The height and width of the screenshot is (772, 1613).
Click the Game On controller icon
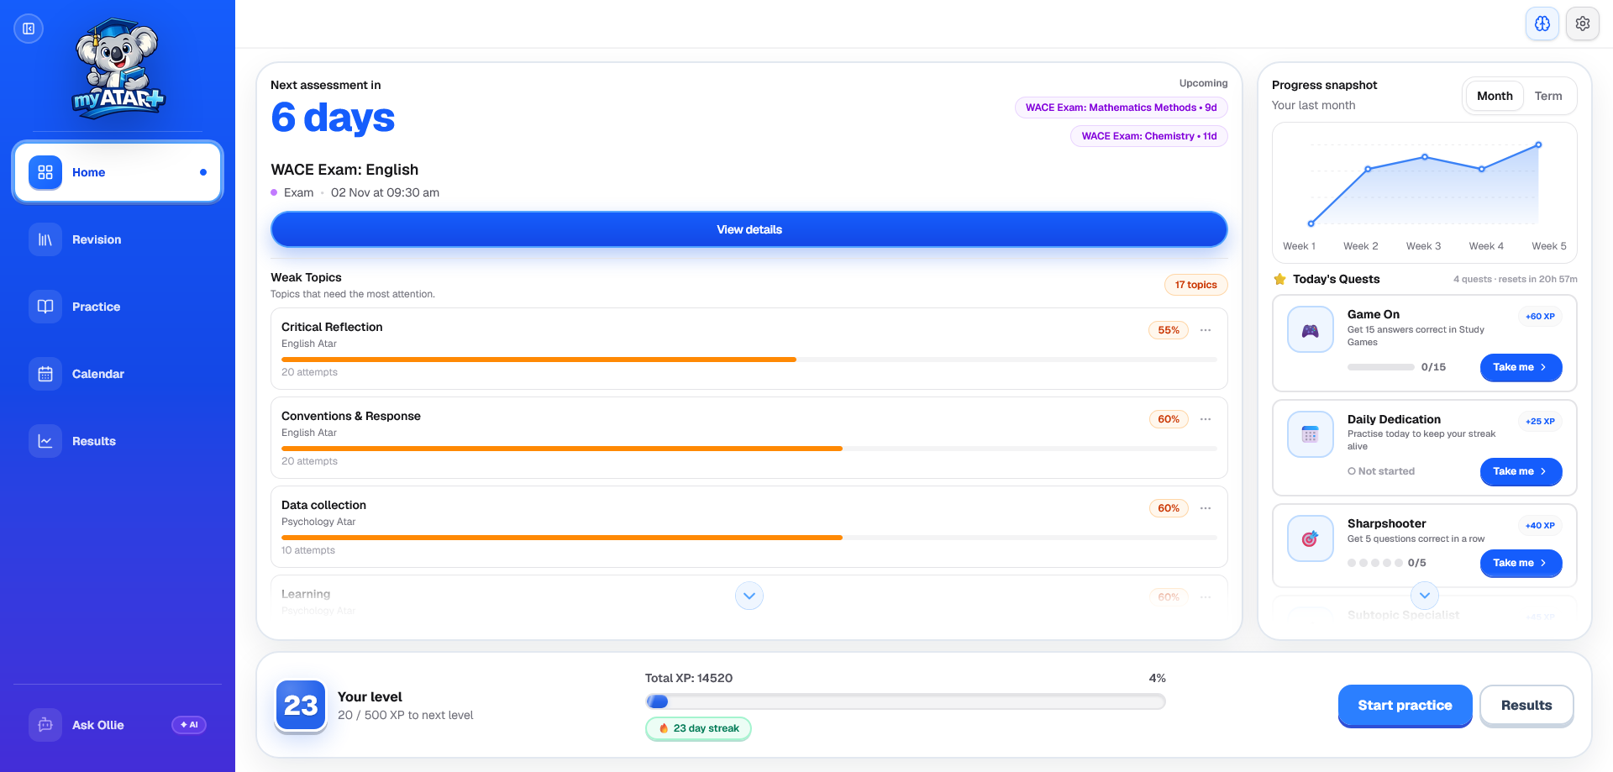[x=1311, y=329]
